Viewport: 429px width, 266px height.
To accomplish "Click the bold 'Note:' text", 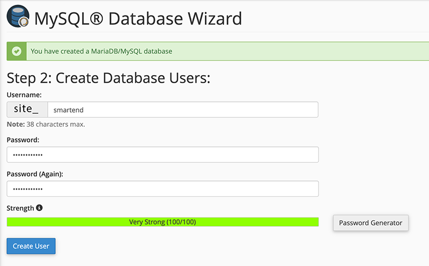I will tap(16, 124).
